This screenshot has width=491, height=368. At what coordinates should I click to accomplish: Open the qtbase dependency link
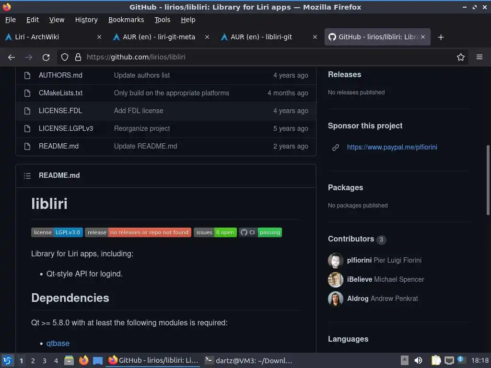click(58, 343)
